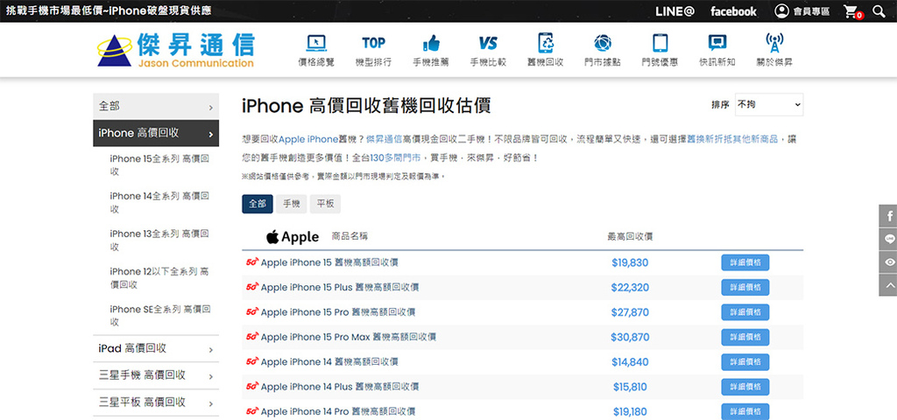Click the $30,870 price
This screenshot has height=420, width=897.
tap(630, 337)
